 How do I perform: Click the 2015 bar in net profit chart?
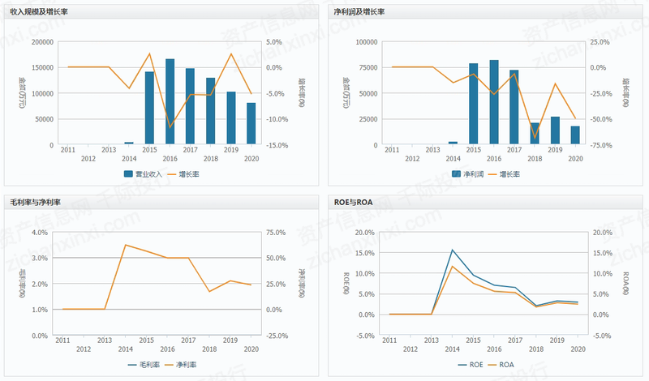coord(474,104)
